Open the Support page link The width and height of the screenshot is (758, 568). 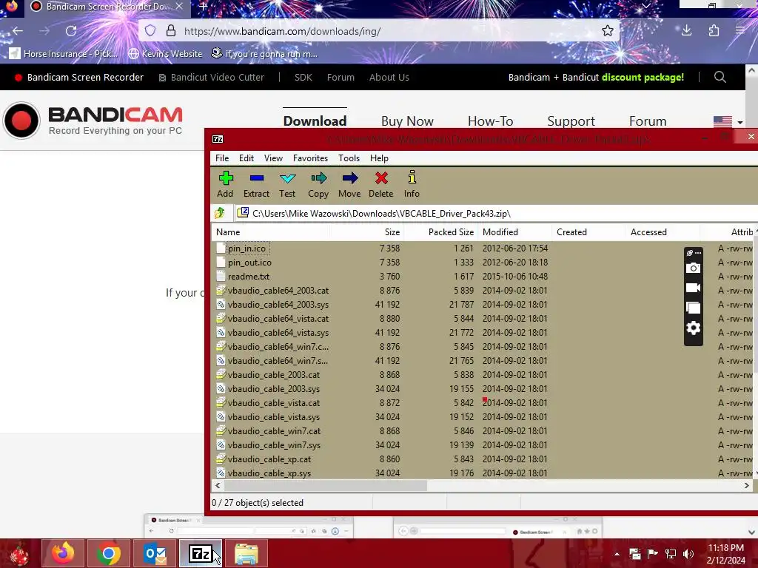[571, 121]
